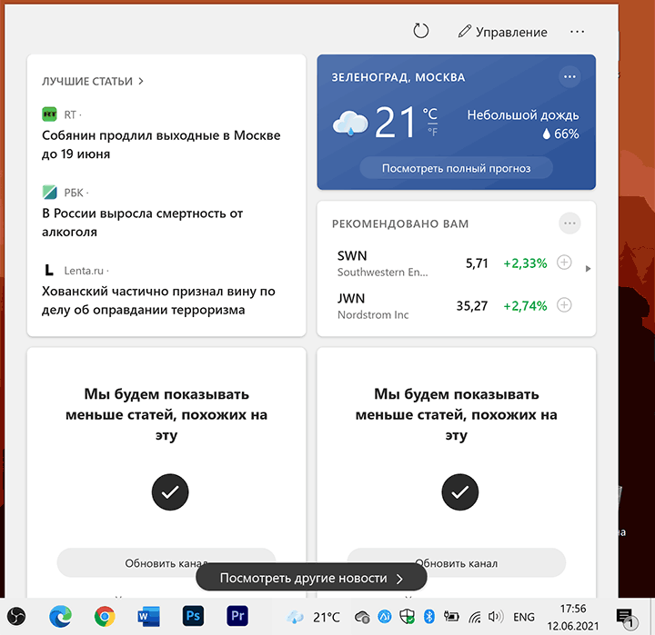Open Microsoft Word from taskbar

pyautogui.click(x=148, y=616)
